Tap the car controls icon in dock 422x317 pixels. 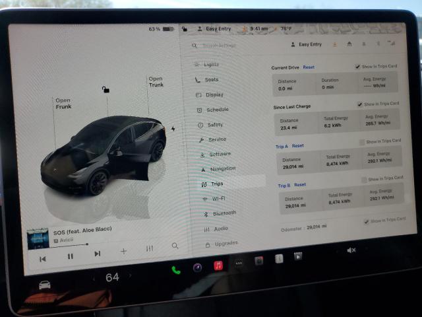[x=45, y=285]
